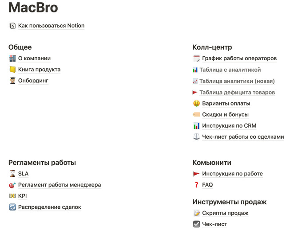Screen dimensions: 302x230
Task: Click the graduate icon beside Онбординг
Action: tap(12, 81)
